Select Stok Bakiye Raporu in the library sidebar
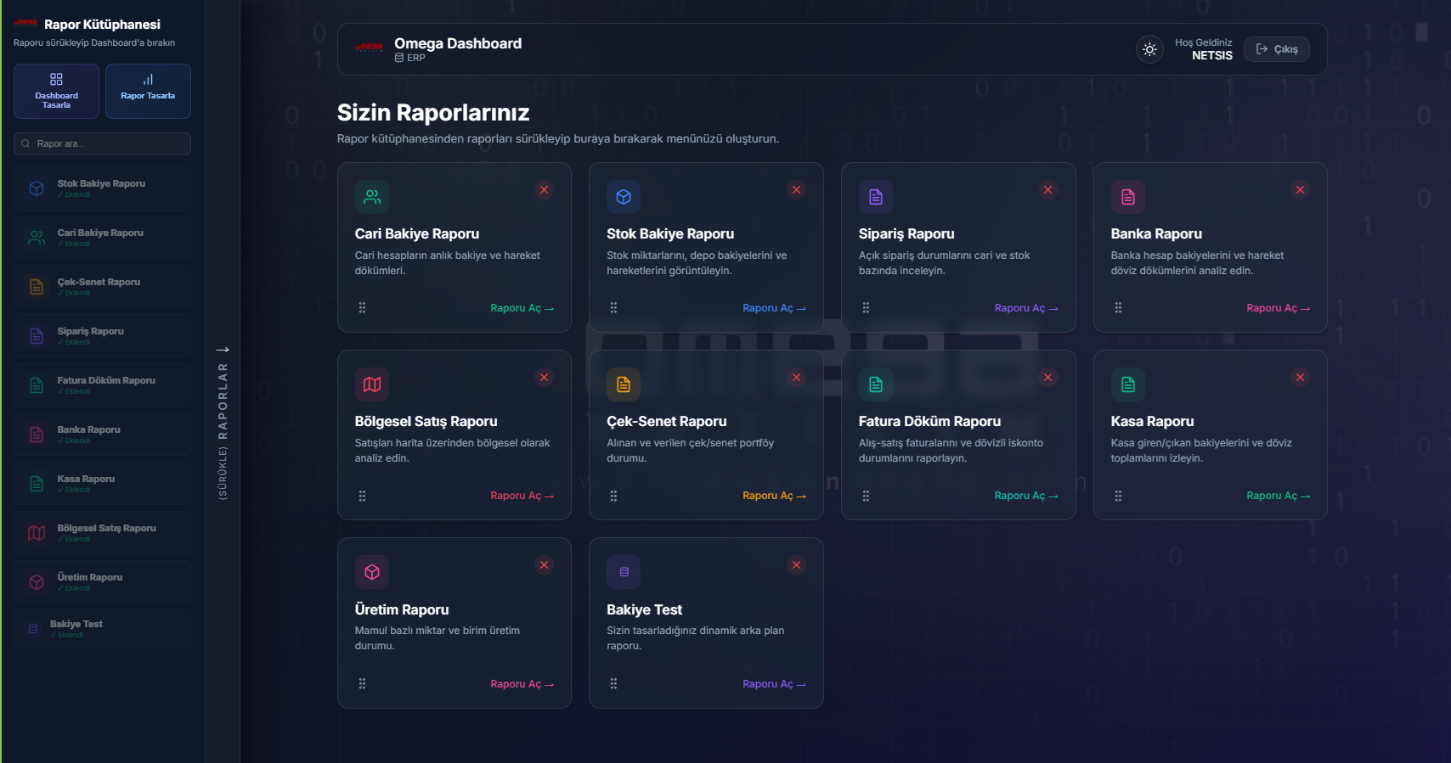1451x763 pixels. (x=102, y=188)
